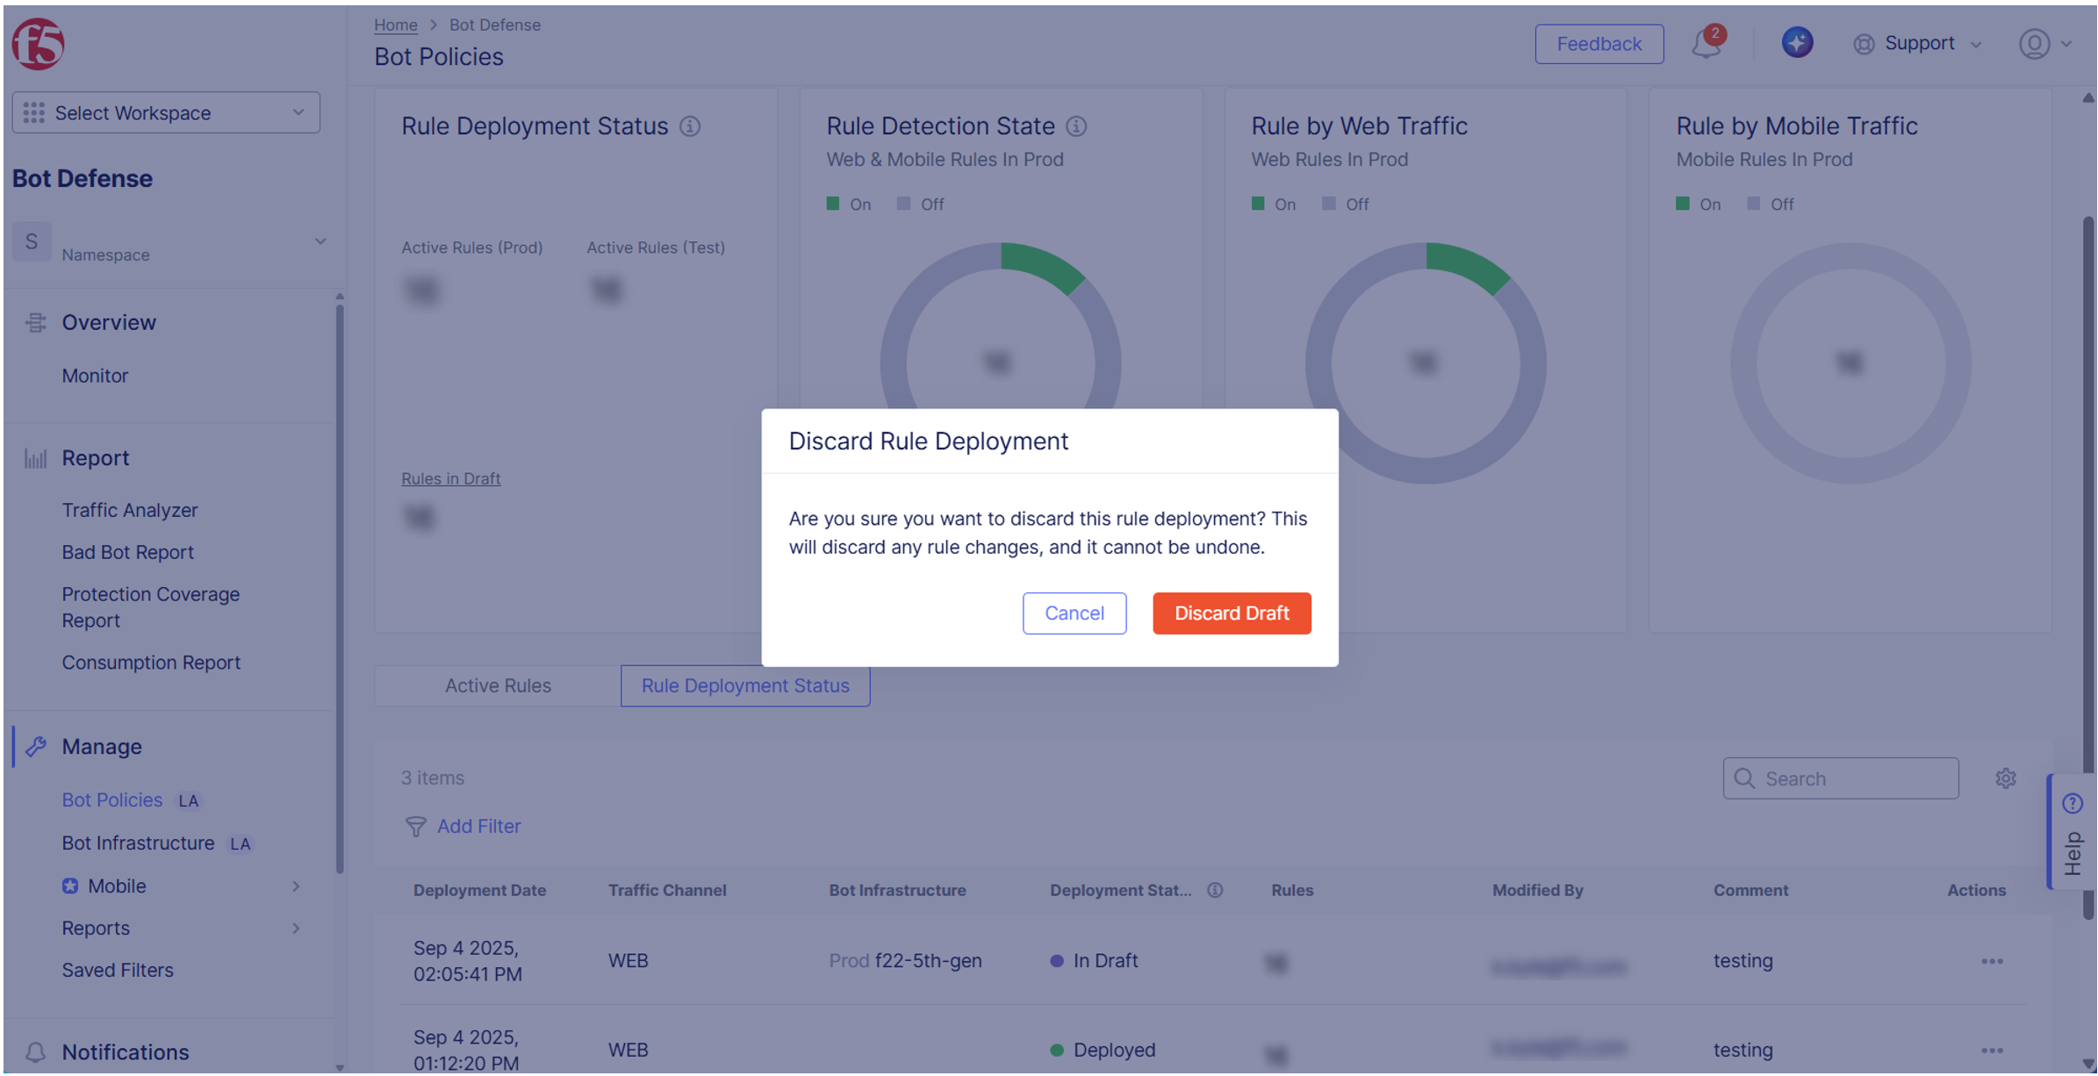
Task: Select the Overview icon in the sidebar
Action: tap(35, 322)
